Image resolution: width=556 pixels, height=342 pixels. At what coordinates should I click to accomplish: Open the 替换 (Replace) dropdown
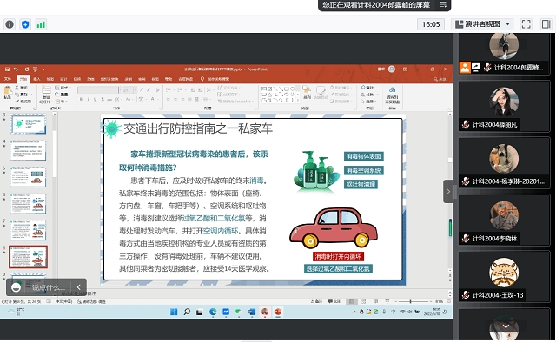click(x=368, y=95)
